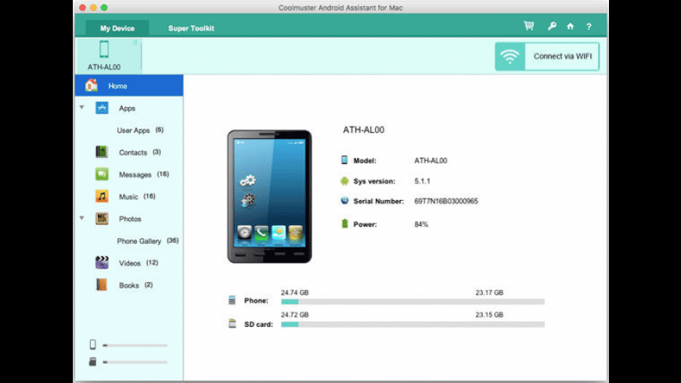Open User Apps (6) list
Image resolution: width=681 pixels, height=383 pixels.
point(140,130)
